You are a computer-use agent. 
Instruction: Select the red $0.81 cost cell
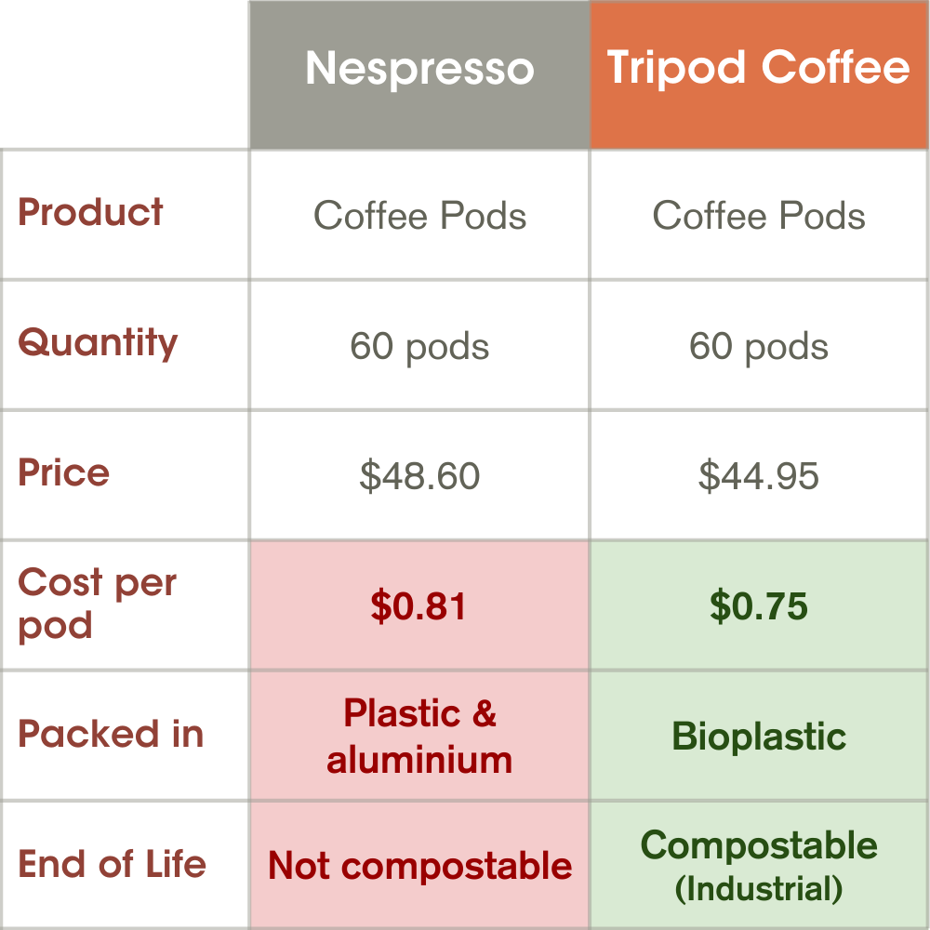coord(419,606)
